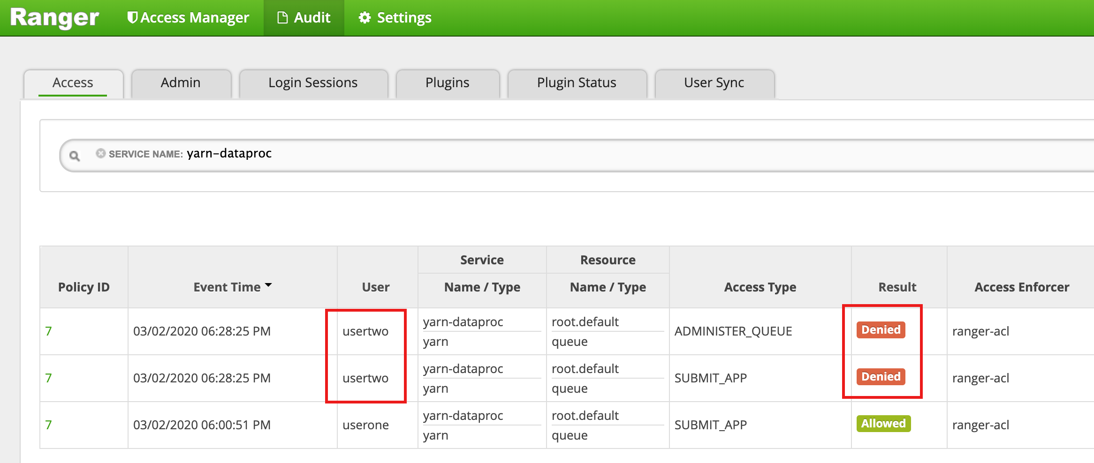Switch to the User Sync tab
The image size is (1094, 463).
point(714,83)
